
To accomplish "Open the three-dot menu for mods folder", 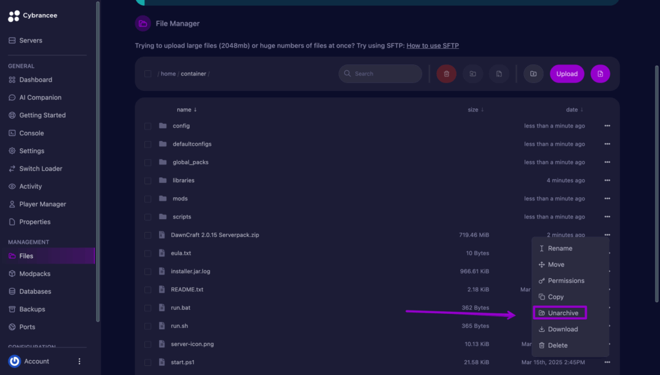I will coord(607,199).
